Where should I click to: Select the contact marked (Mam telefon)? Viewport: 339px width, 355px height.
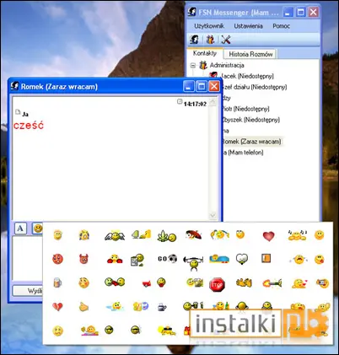click(x=244, y=153)
